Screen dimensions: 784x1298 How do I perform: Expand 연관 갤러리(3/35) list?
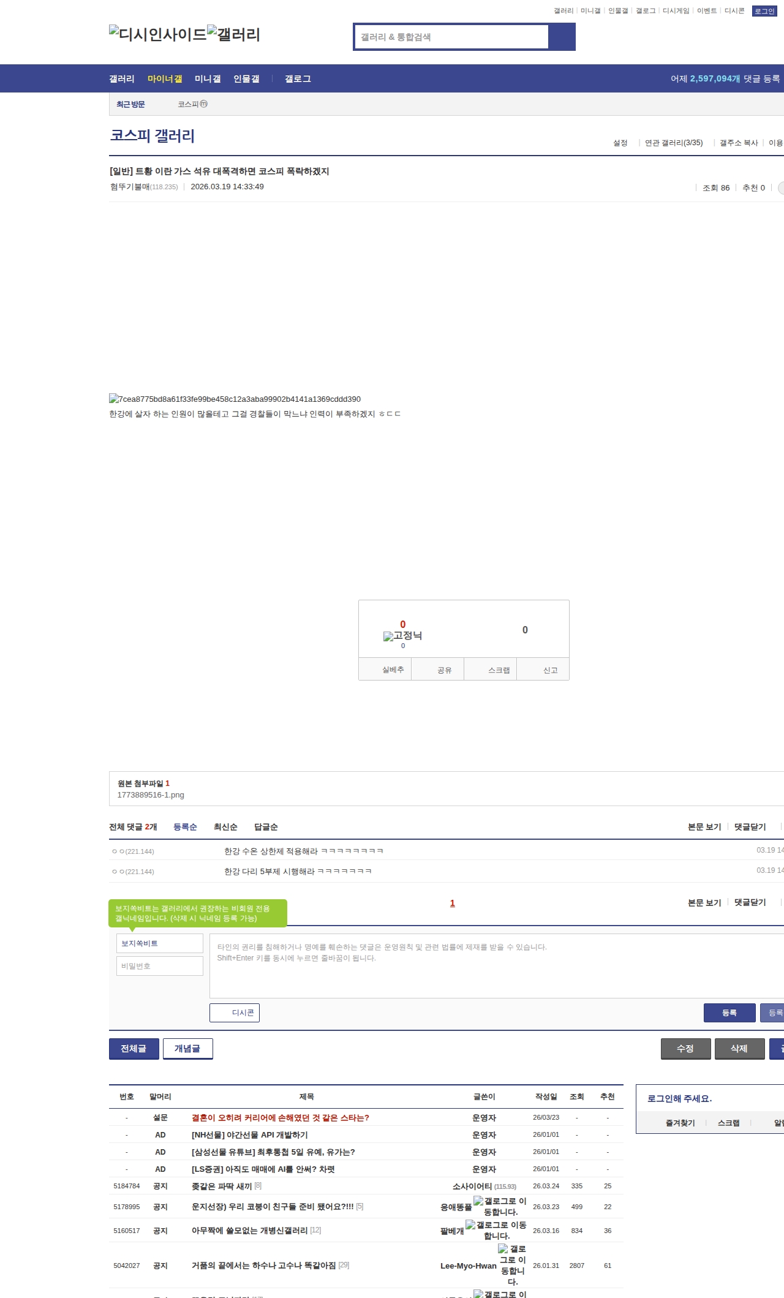[674, 143]
